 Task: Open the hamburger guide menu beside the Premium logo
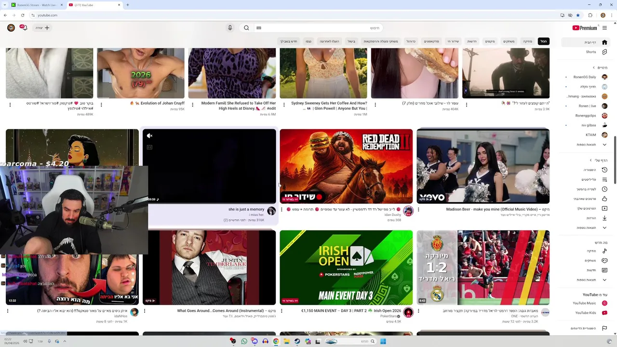tap(604, 28)
